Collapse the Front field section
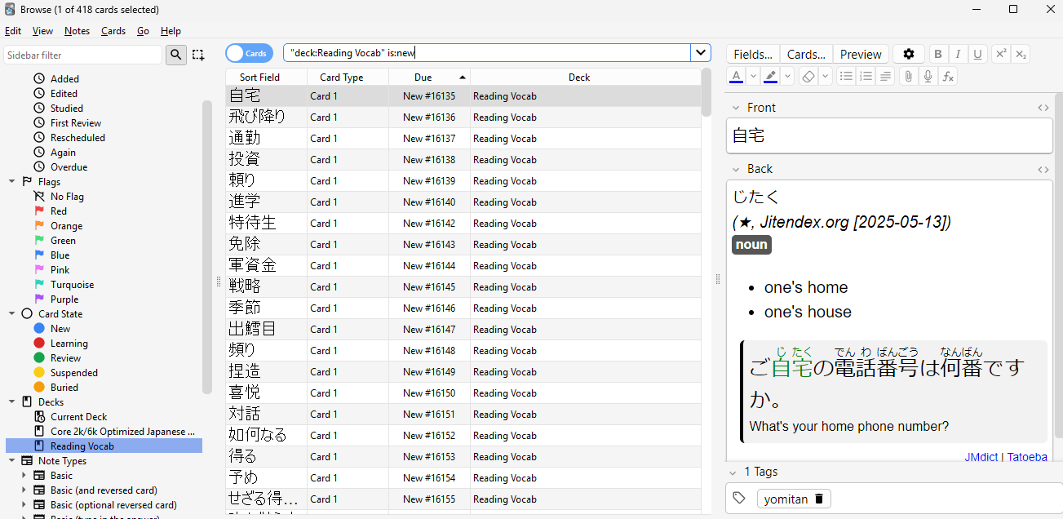Screen dimensions: 1063x519 (x=736, y=108)
